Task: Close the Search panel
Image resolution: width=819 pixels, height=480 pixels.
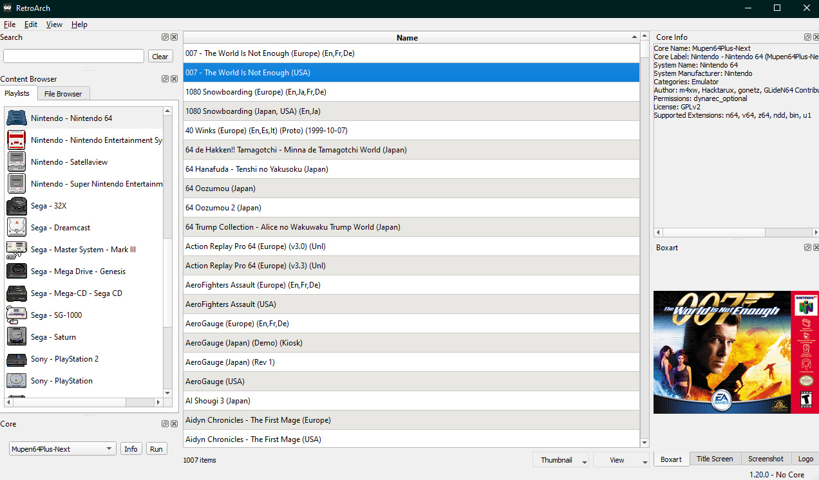Action: coord(174,37)
